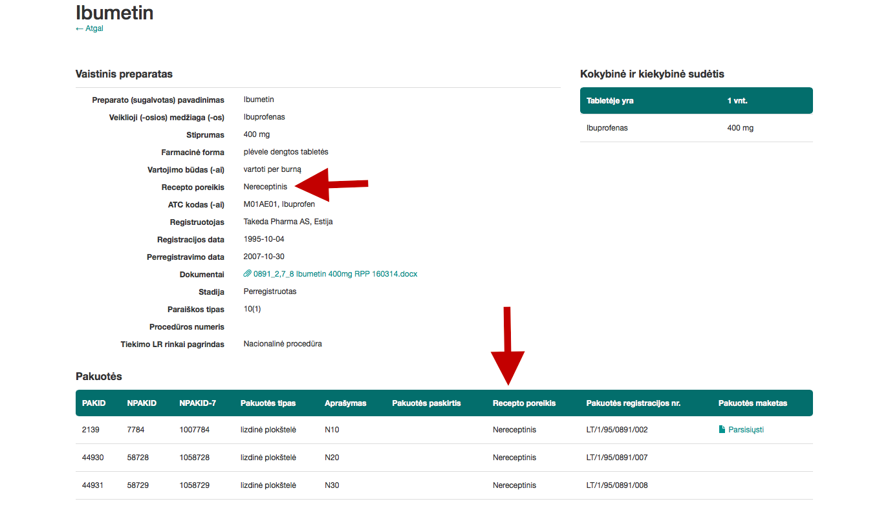Select the NPAKID-7 cell 1007784
This screenshot has width=888, height=519.
195,430
